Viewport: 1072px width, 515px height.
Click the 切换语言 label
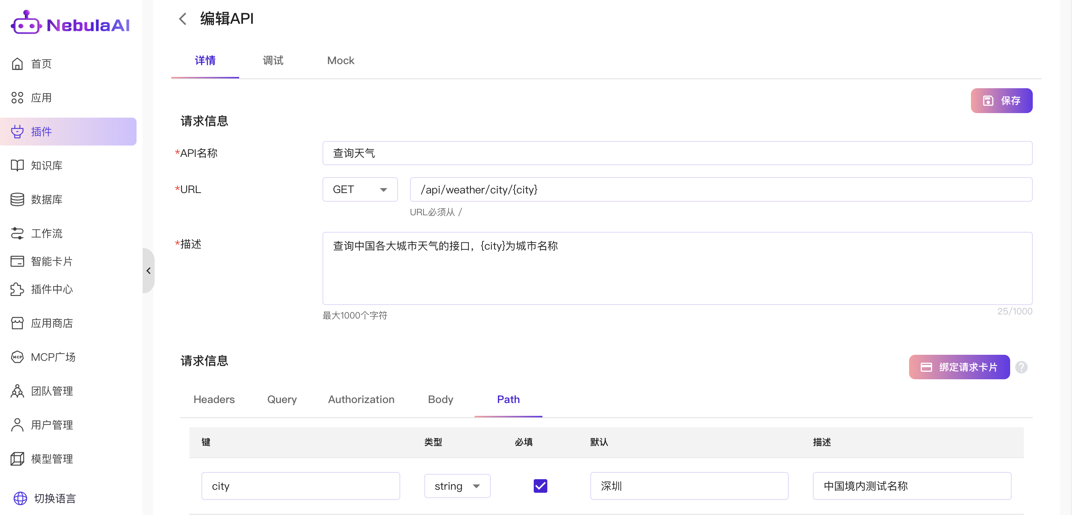tap(55, 498)
